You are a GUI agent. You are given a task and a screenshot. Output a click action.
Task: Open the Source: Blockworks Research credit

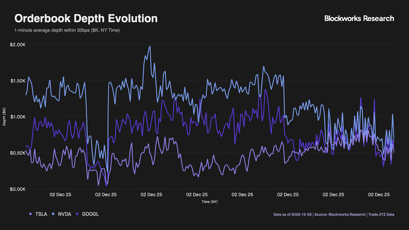pyautogui.click(x=340, y=214)
